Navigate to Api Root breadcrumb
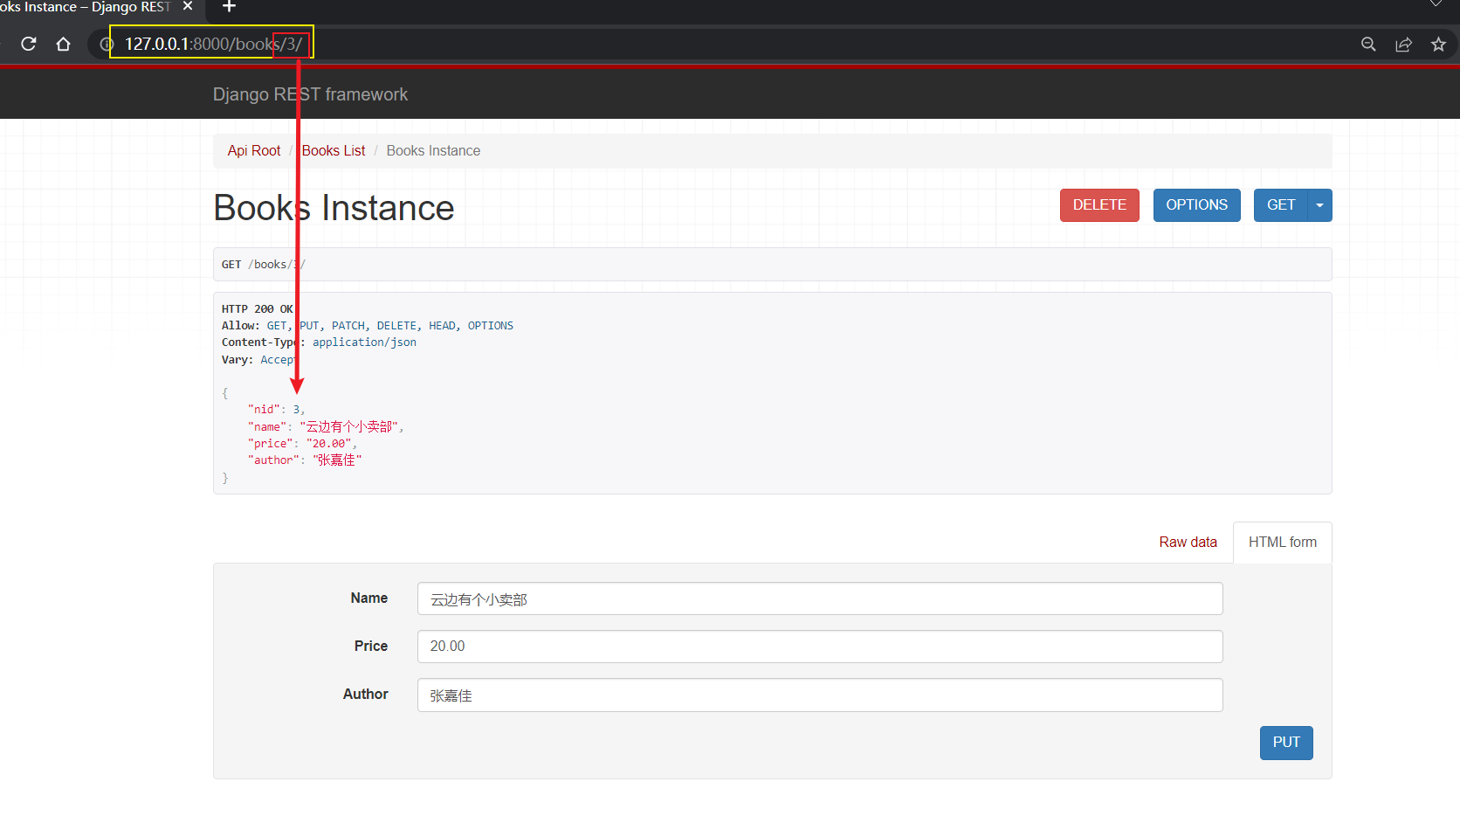Image resolution: width=1460 pixels, height=830 pixels. (254, 151)
